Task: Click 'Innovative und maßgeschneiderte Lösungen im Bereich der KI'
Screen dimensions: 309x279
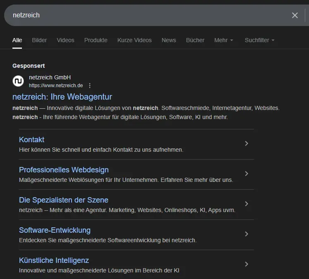Action: tap(99, 270)
